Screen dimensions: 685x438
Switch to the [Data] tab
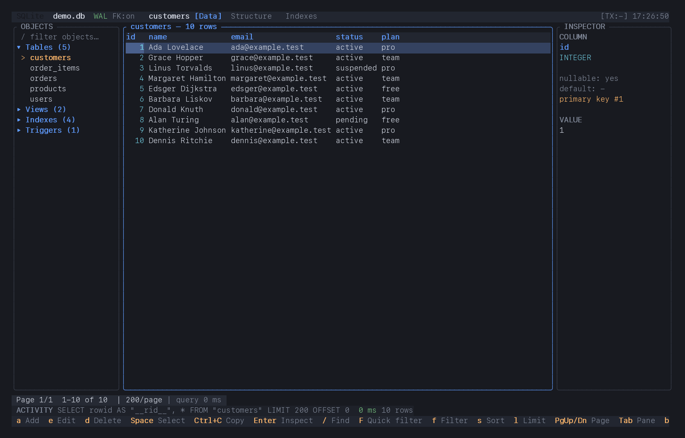(208, 16)
